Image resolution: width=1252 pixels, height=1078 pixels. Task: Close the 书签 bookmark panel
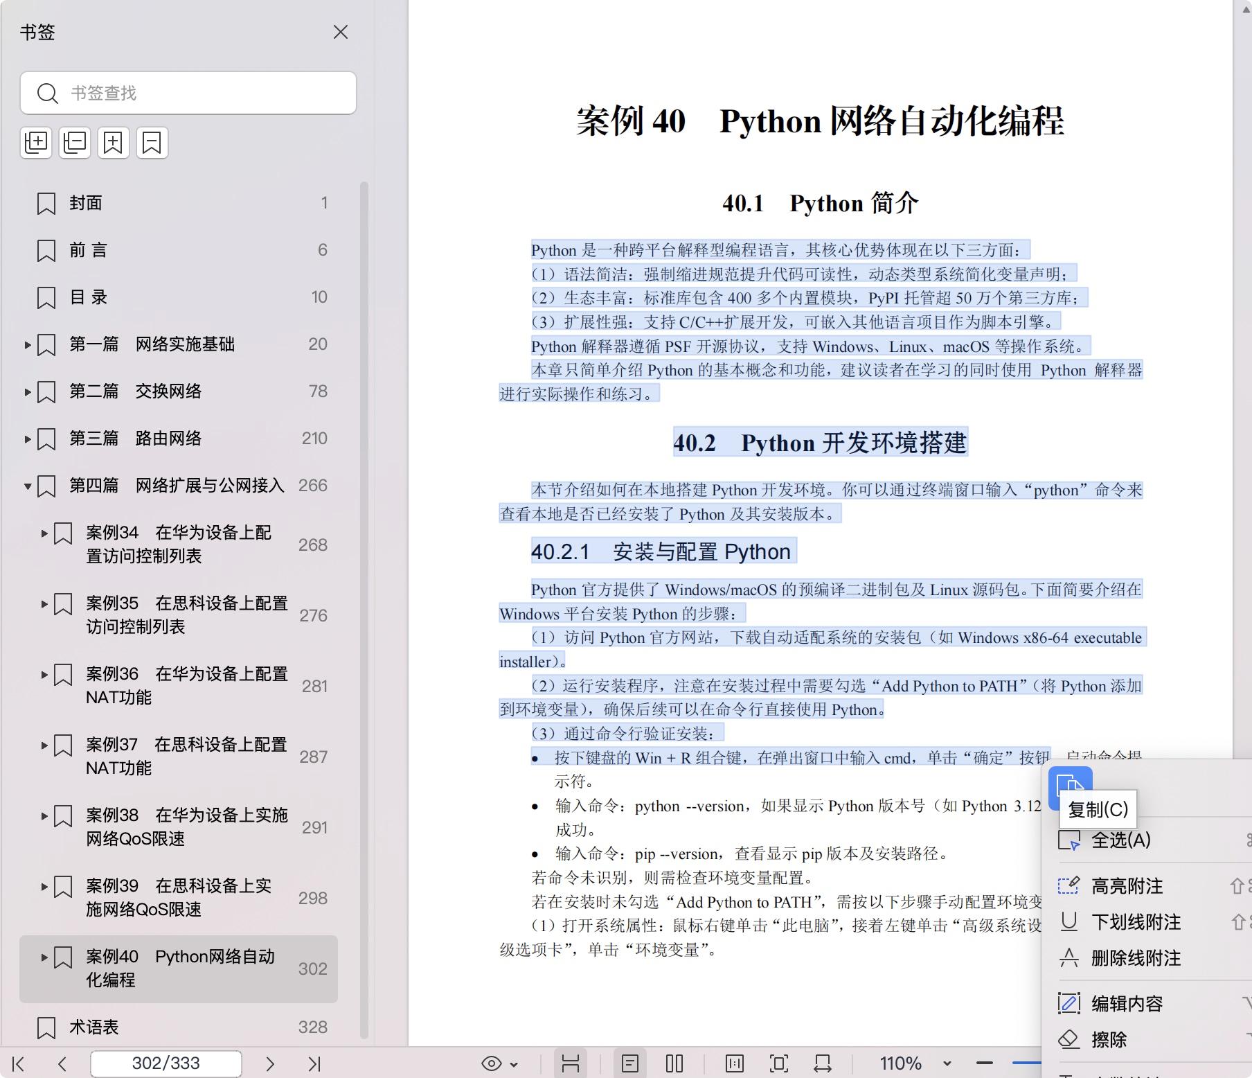pyautogui.click(x=340, y=32)
